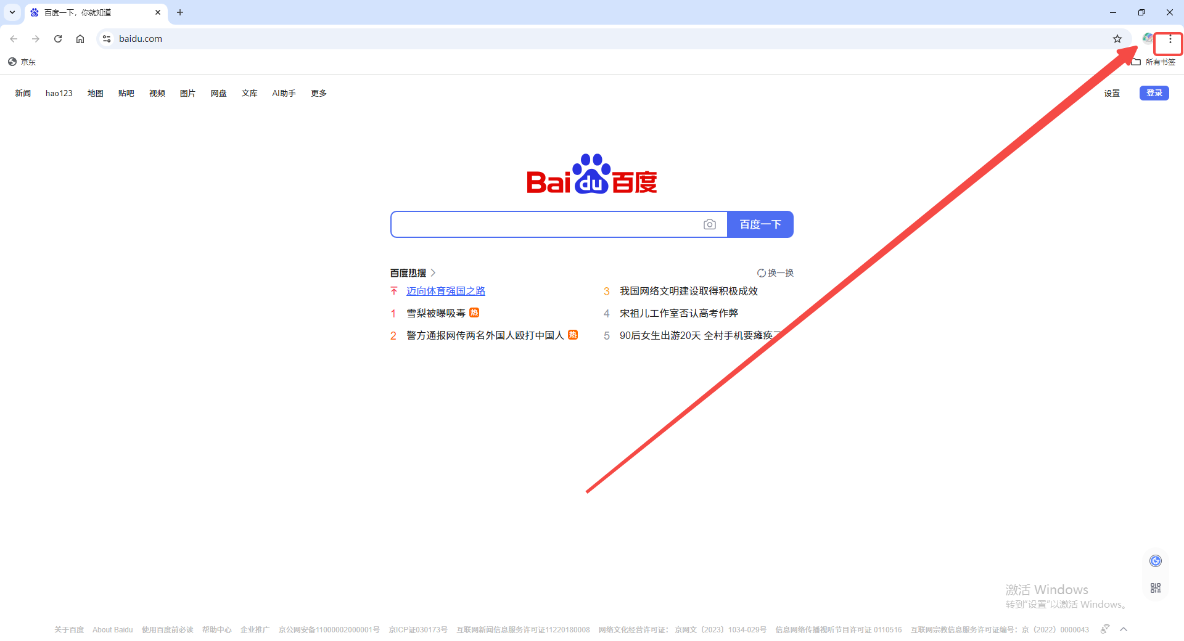Image resolution: width=1184 pixels, height=641 pixels.
Task: Open the 百度热搜 heading link
Action: click(x=413, y=272)
